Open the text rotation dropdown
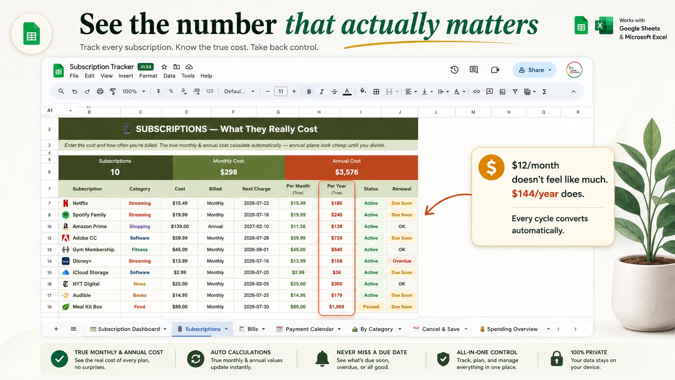Image resolution: width=675 pixels, height=380 pixels. click(x=459, y=92)
